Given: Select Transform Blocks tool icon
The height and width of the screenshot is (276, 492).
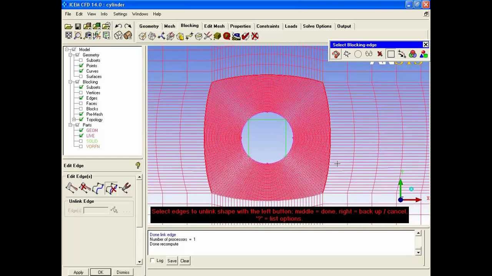Looking at the screenshot, I should pos(199,36).
